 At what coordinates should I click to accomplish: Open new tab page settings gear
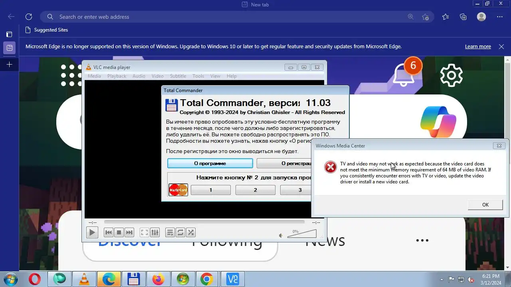pyautogui.click(x=452, y=75)
